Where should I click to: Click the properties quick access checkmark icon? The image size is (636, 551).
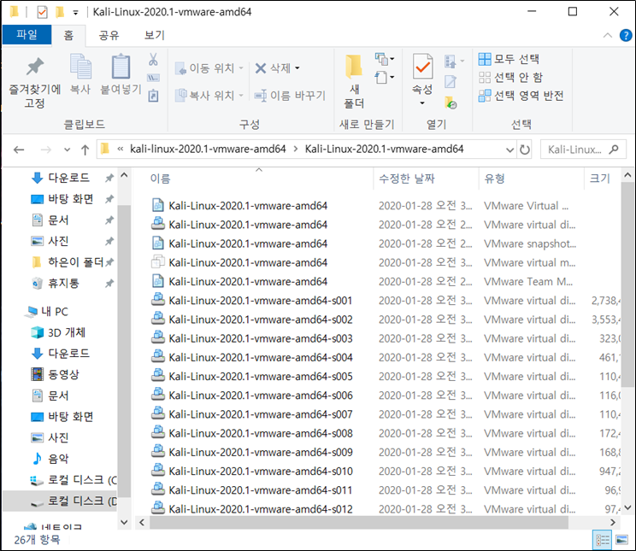click(42, 12)
